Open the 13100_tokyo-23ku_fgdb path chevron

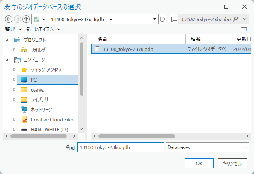111,19
